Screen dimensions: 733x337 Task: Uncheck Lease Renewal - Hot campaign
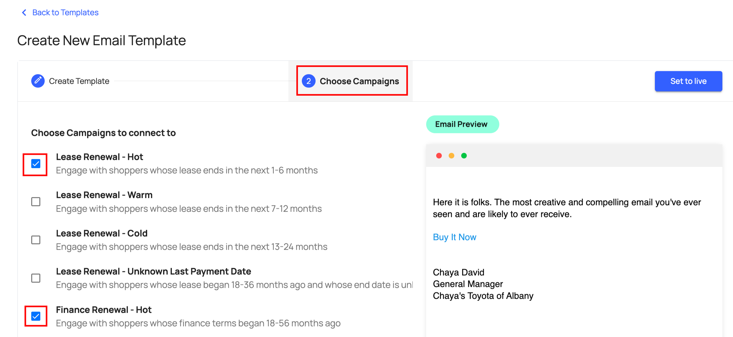point(35,164)
